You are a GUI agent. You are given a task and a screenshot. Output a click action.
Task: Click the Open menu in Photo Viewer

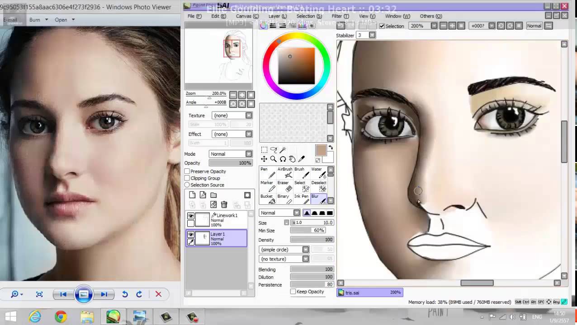click(x=65, y=20)
